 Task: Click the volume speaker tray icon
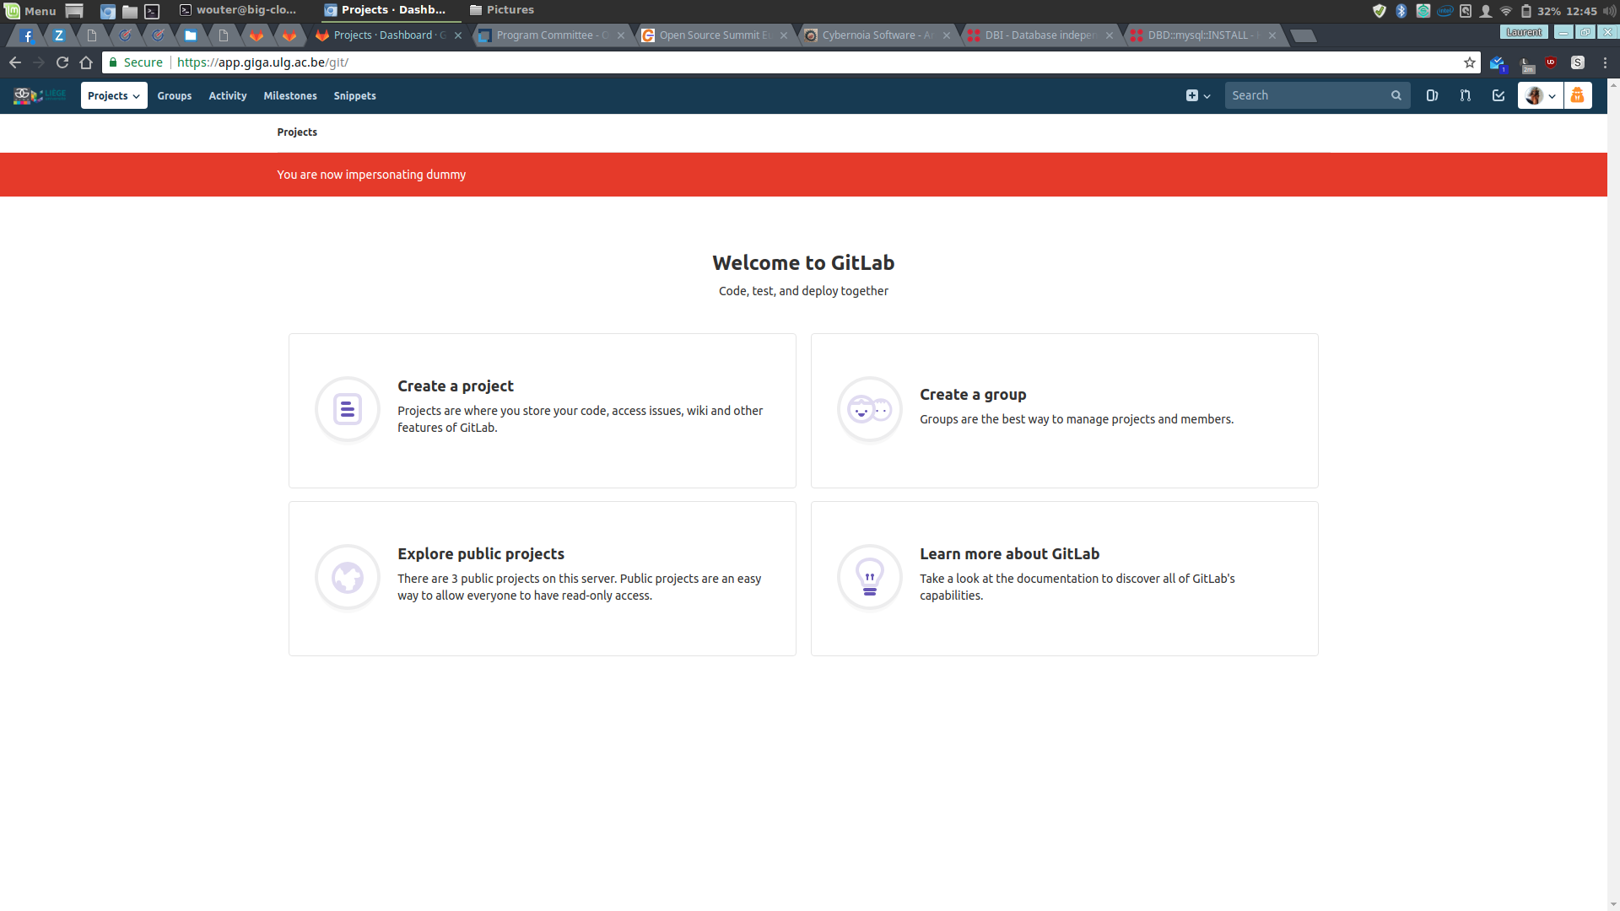point(1609,11)
